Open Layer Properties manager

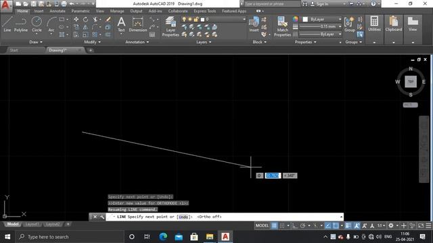pos(170,26)
